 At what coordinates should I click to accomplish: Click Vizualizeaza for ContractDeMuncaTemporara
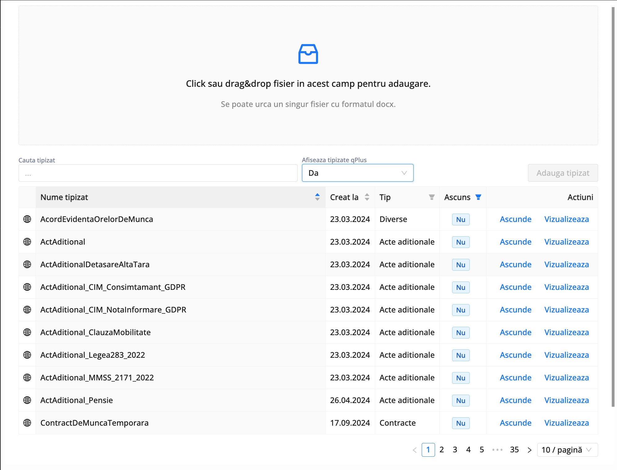tap(566, 423)
